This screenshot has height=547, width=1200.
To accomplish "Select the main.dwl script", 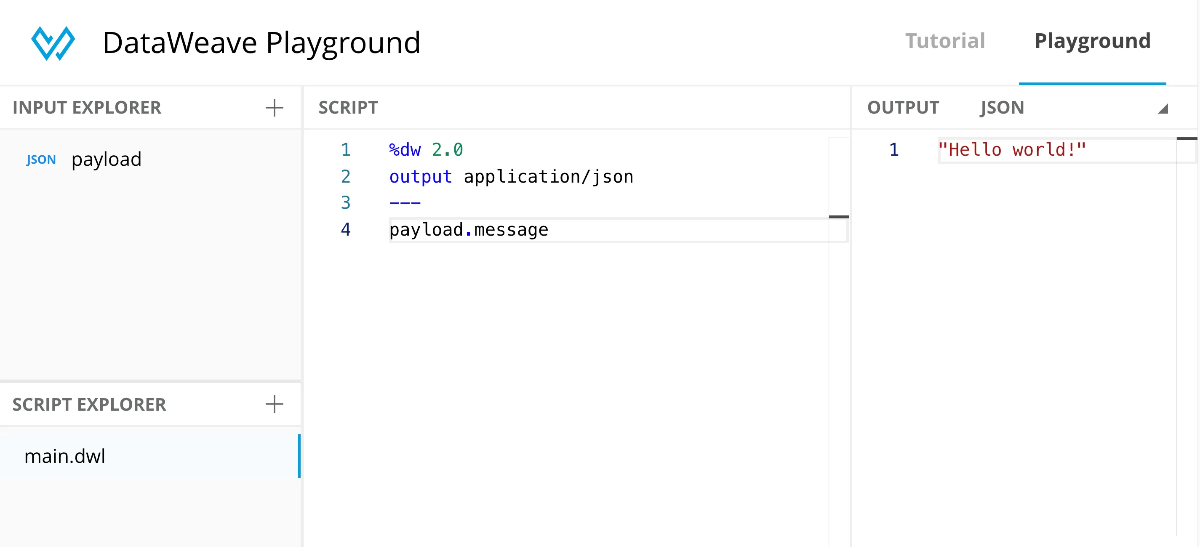I will point(149,456).
